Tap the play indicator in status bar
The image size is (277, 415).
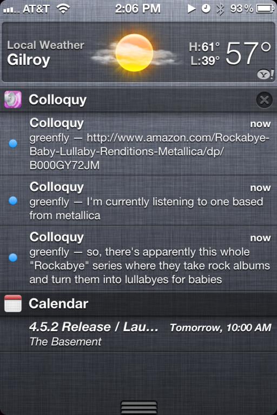192,9
